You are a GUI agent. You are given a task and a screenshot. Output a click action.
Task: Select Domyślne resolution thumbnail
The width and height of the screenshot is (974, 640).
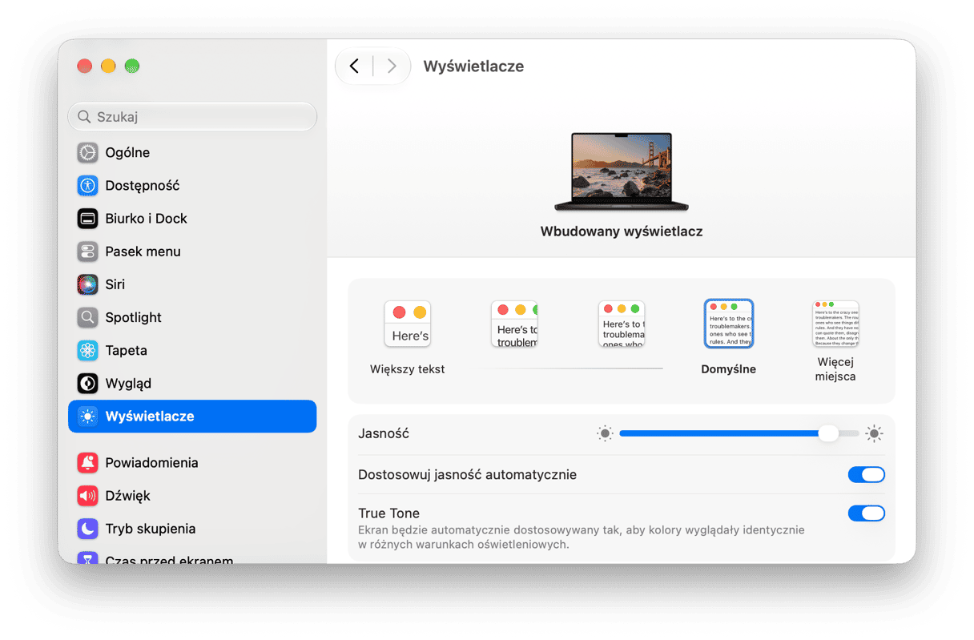coord(729,324)
